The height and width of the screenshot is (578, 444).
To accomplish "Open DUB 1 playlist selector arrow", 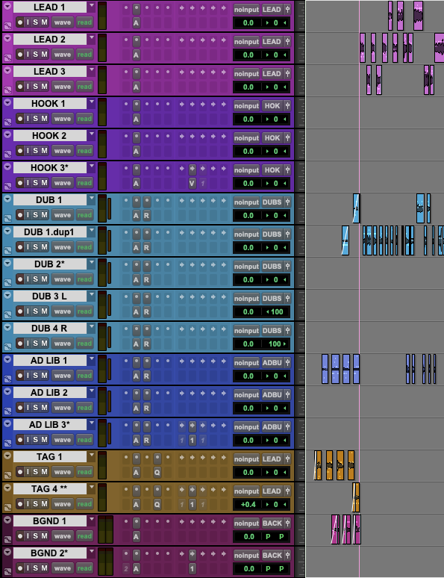I will point(91,199).
